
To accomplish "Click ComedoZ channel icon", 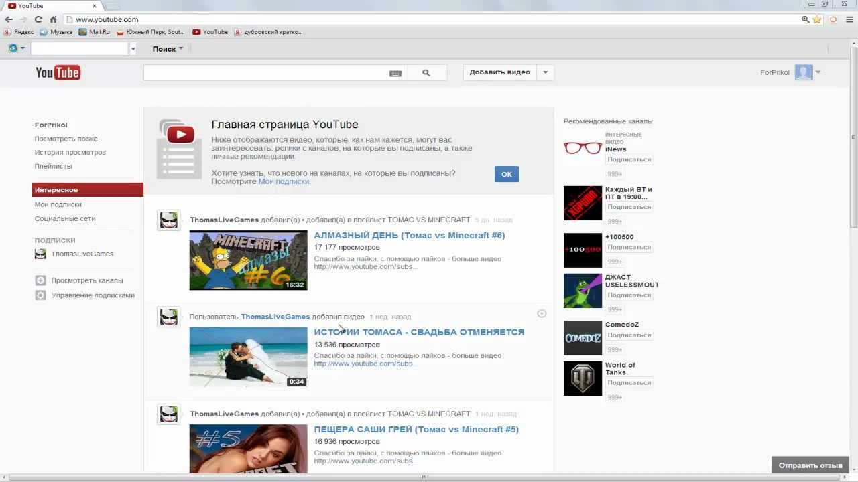I will tap(583, 338).
